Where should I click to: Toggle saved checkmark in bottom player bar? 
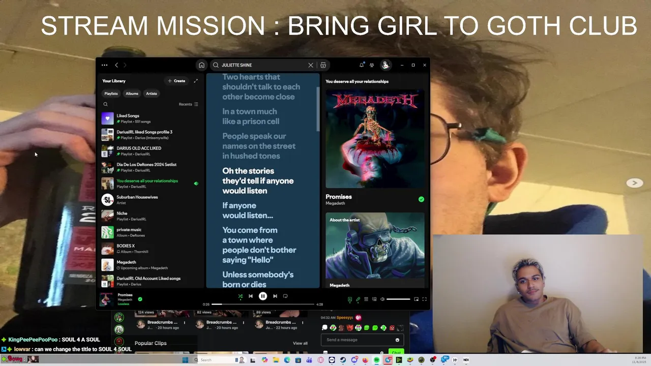[140, 299]
